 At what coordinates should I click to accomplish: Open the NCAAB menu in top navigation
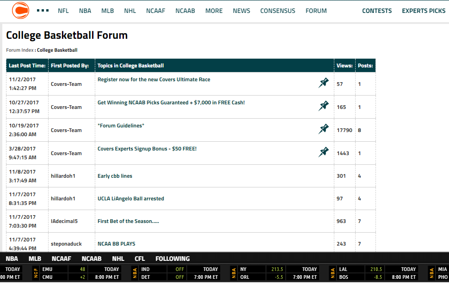click(x=185, y=11)
